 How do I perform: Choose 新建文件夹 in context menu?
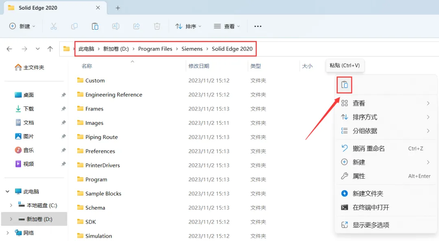tap(385, 193)
